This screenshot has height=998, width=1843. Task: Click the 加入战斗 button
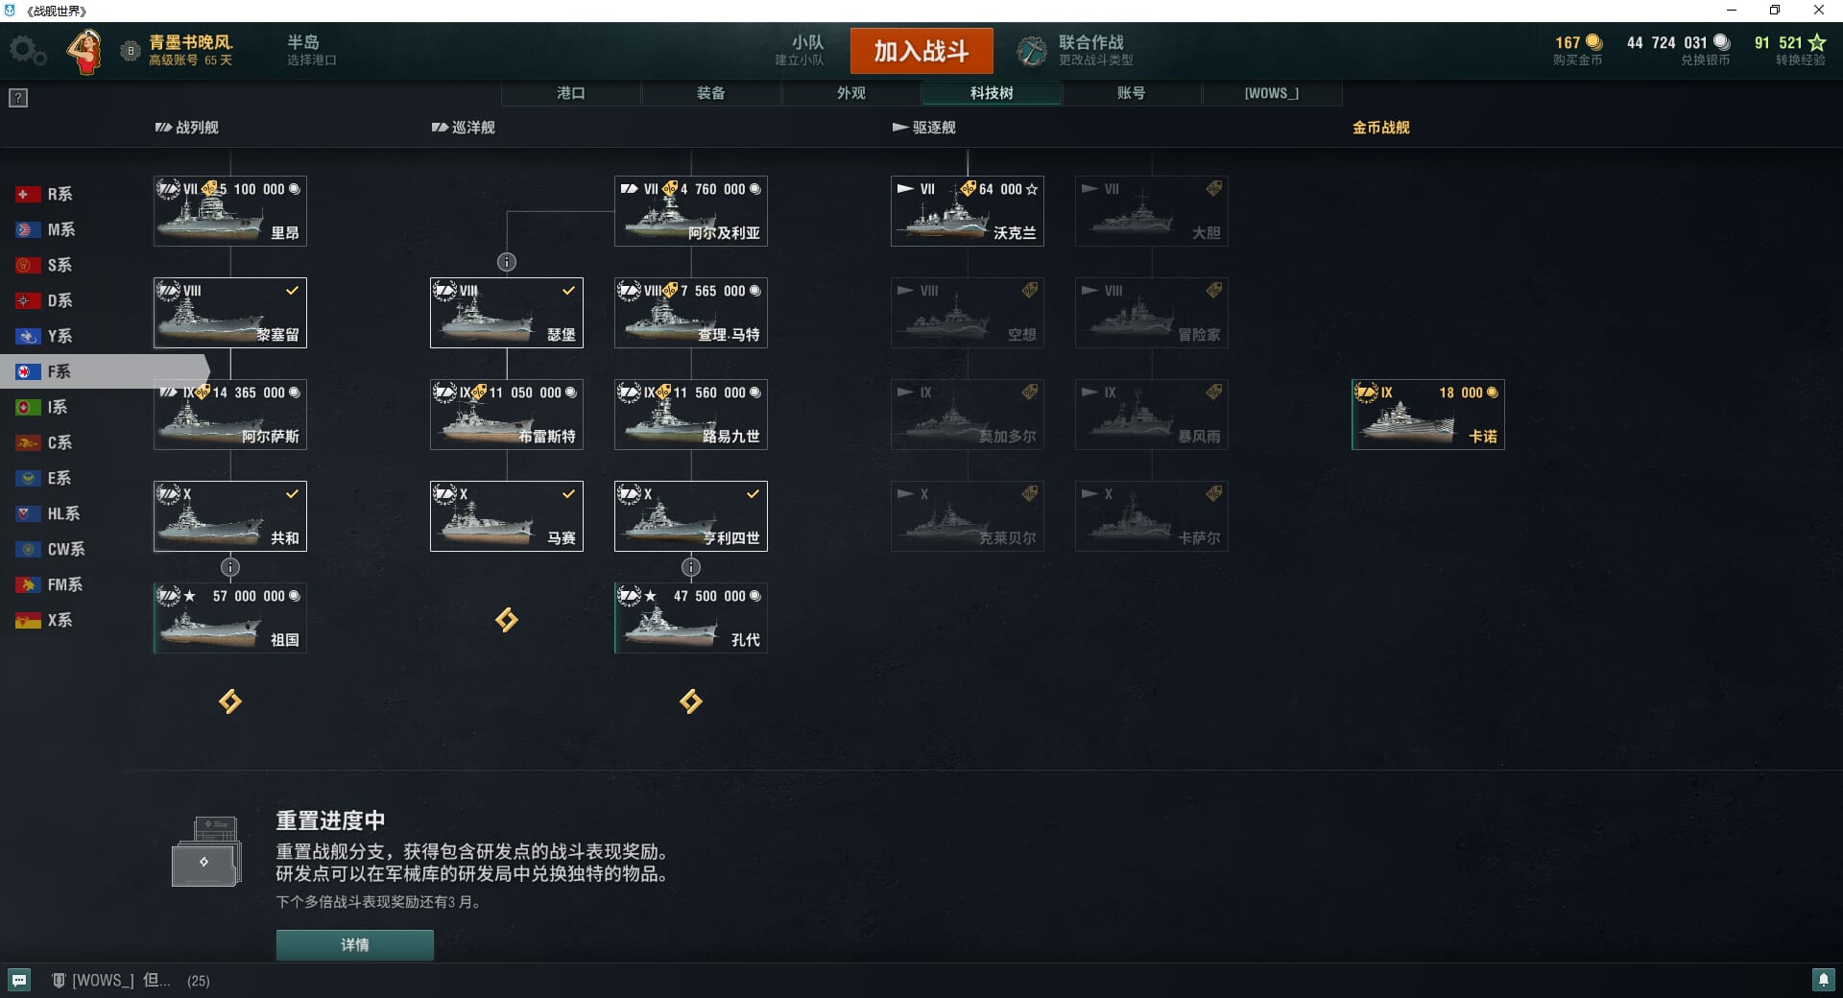click(x=921, y=51)
